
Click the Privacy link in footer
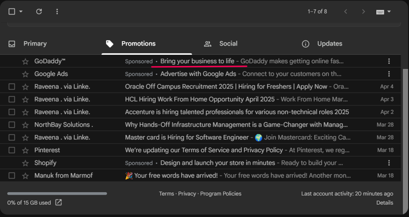[187, 194]
